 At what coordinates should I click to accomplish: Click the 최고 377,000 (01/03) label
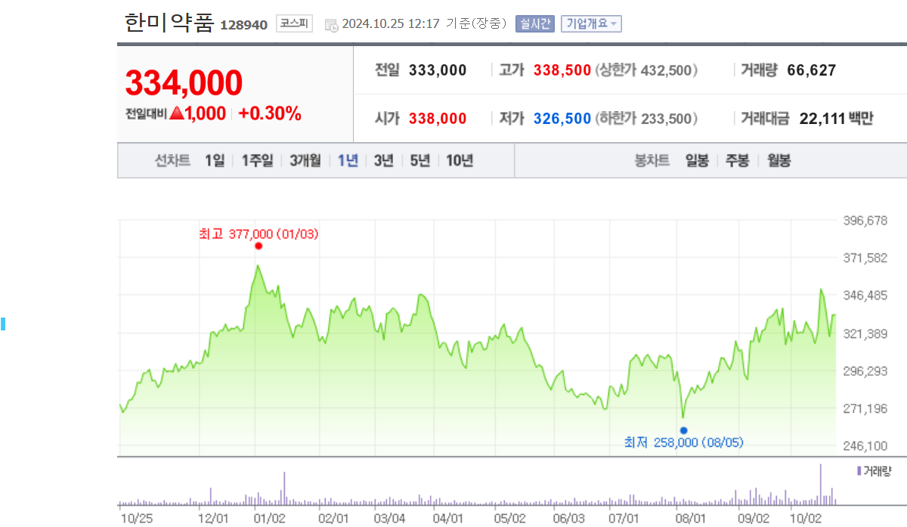[x=258, y=234]
